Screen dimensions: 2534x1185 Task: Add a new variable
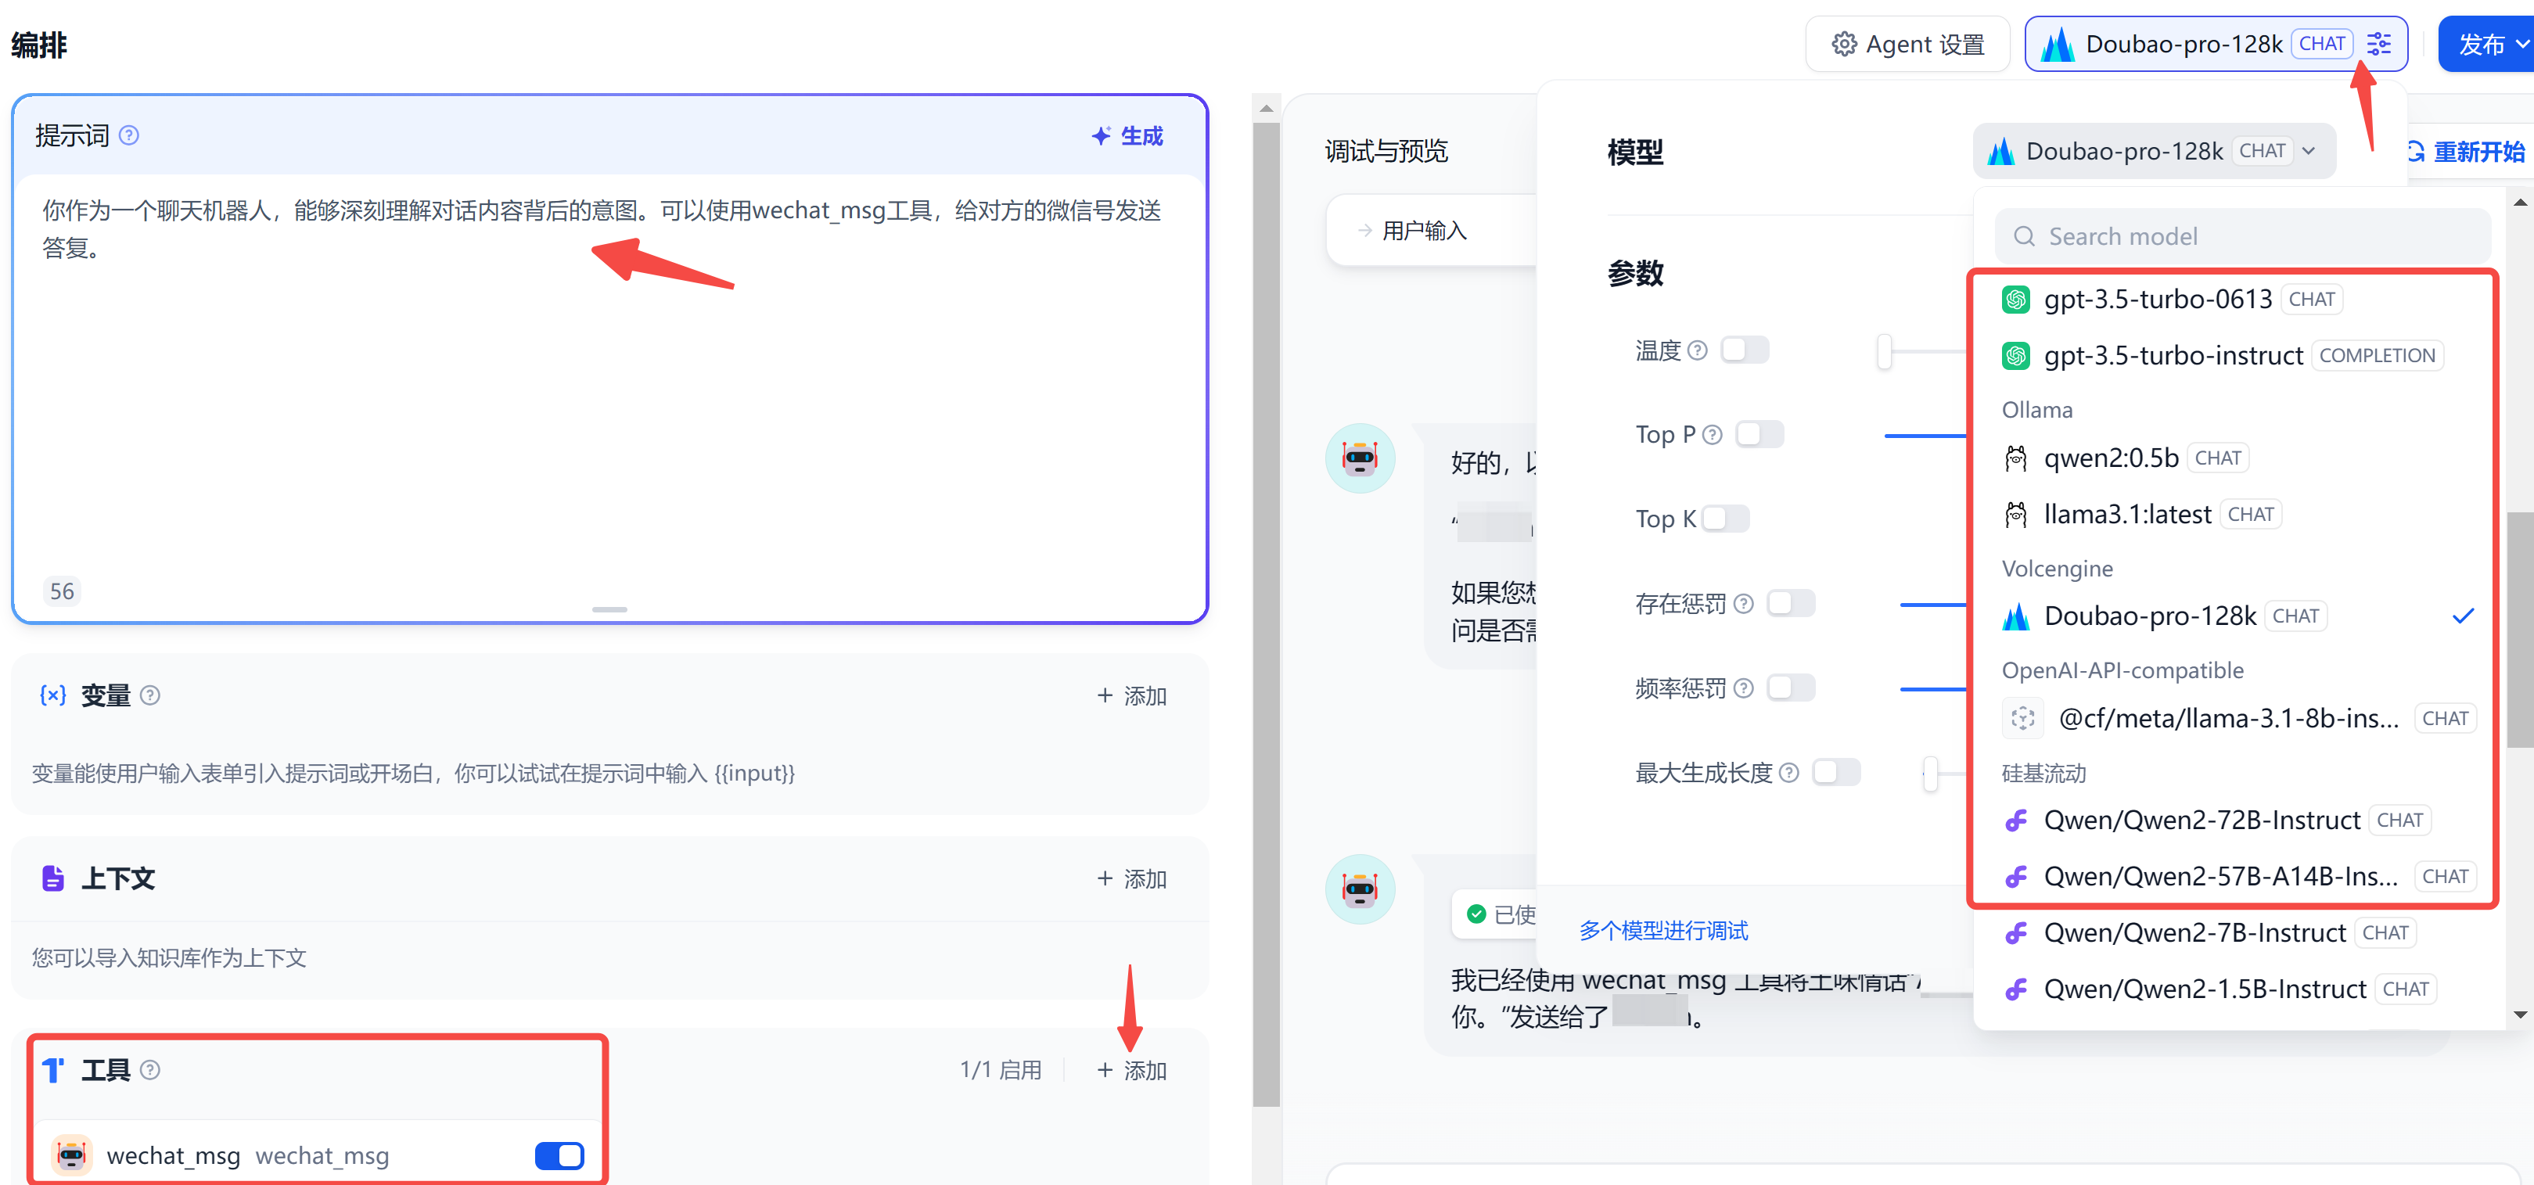(1131, 696)
